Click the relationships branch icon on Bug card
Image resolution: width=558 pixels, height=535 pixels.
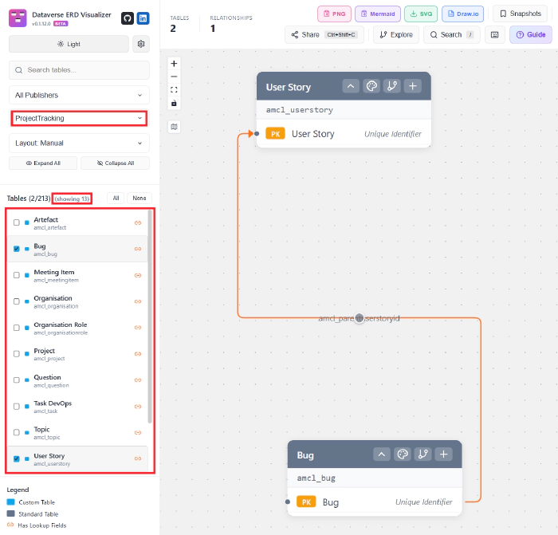(x=423, y=454)
